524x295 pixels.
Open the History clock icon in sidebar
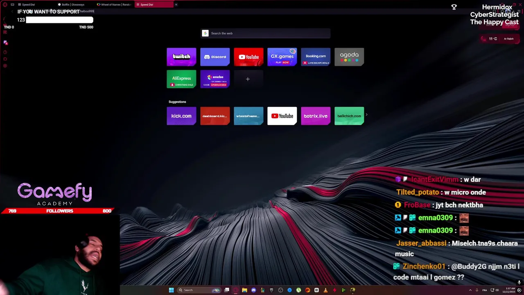pos(5,52)
